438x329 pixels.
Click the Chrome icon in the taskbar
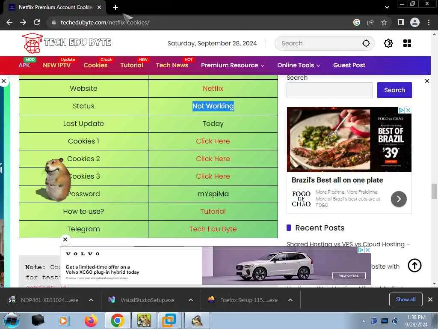click(x=117, y=320)
